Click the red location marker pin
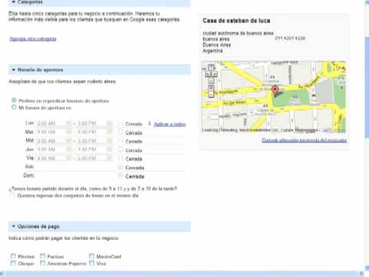369x277 pixels. tap(275, 90)
